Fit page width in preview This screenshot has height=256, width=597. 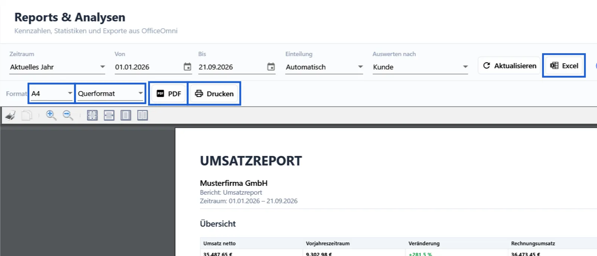[x=109, y=116]
